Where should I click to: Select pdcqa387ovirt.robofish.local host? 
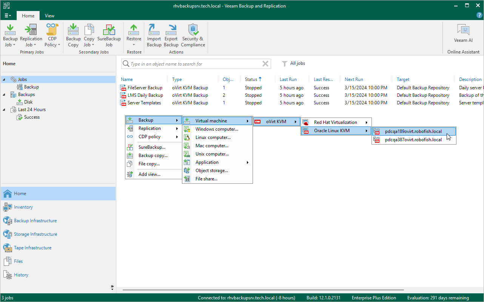tap(414, 140)
